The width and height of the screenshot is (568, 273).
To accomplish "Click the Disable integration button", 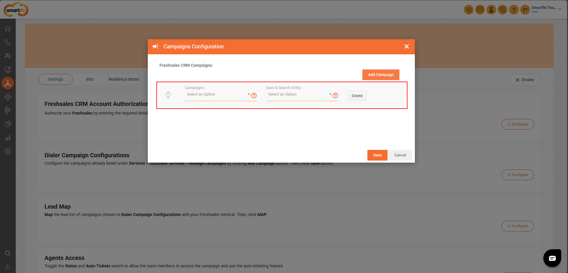I will [x=524, y=80].
